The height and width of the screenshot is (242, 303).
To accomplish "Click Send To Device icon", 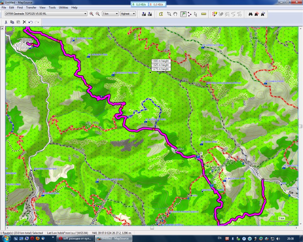I will tap(144, 14).
